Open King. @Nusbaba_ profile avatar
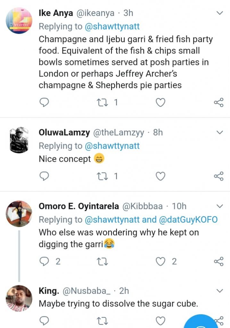The width and height of the screenshot is (230, 328). coord(19,298)
